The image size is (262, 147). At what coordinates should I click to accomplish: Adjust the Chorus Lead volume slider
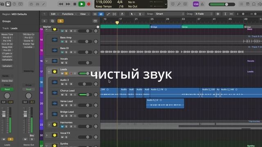click(x=85, y=95)
